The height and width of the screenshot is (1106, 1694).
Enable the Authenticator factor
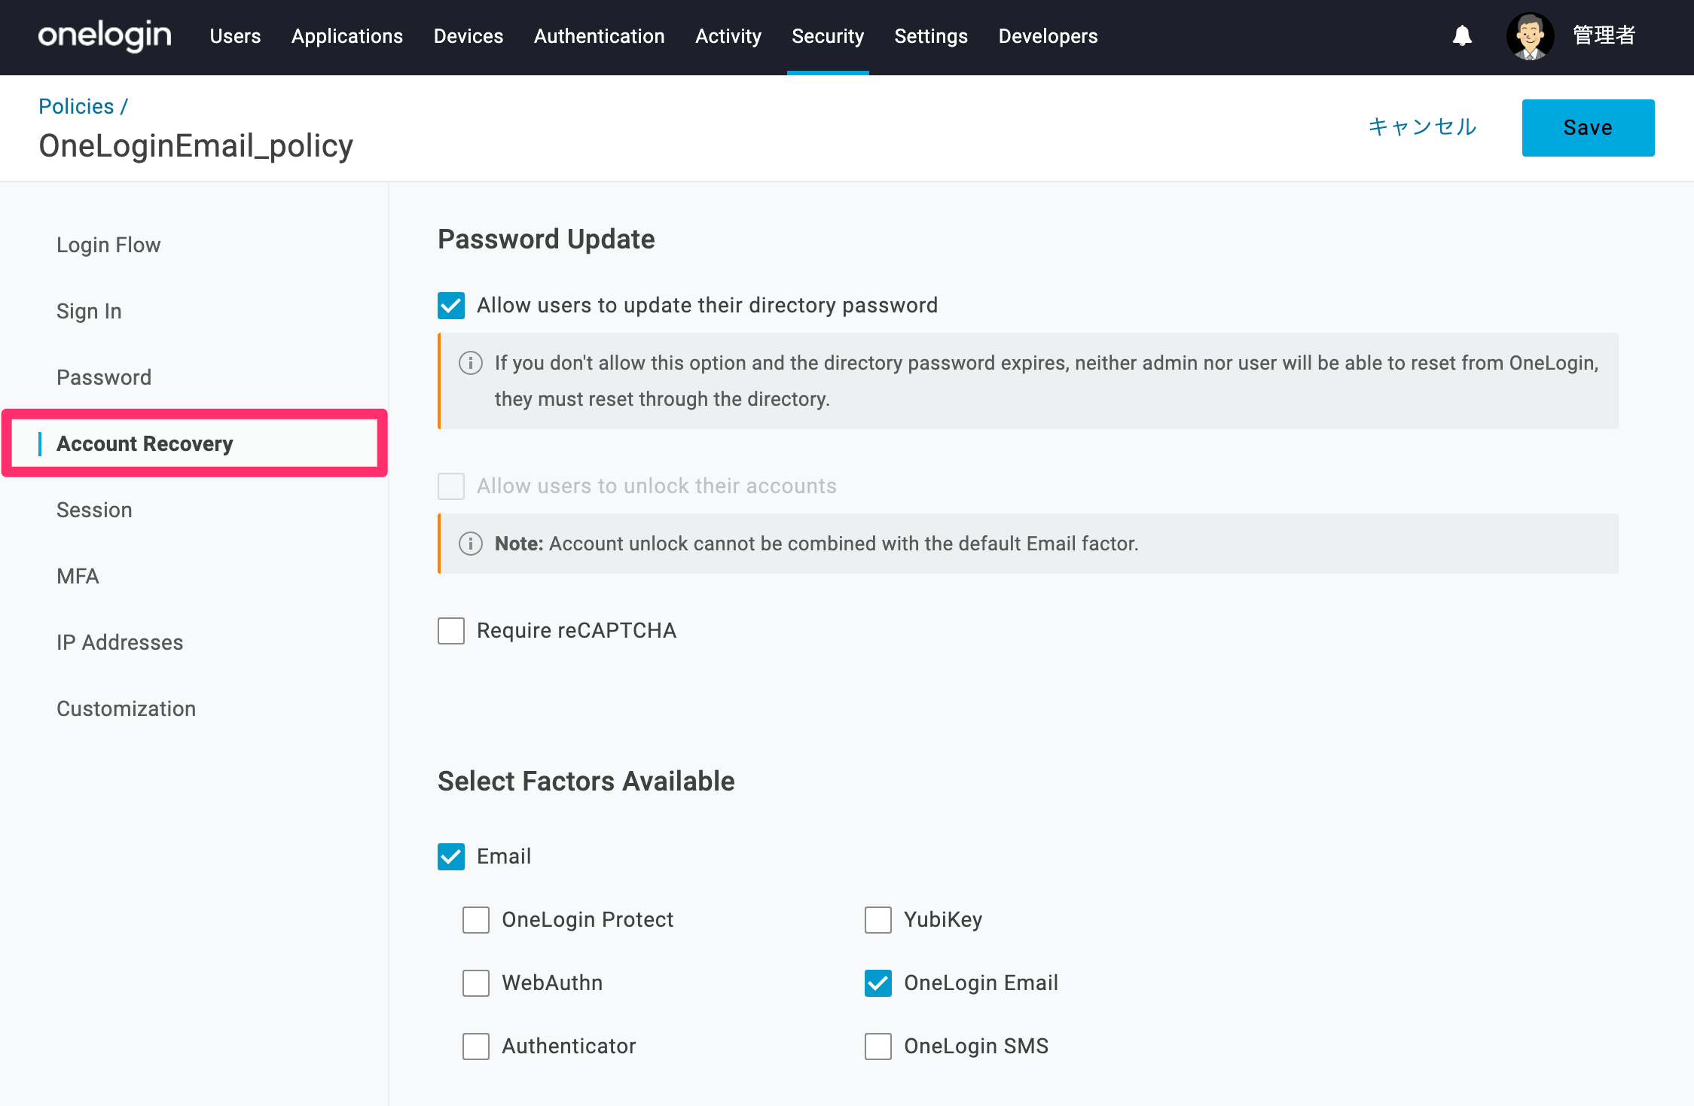click(x=476, y=1047)
